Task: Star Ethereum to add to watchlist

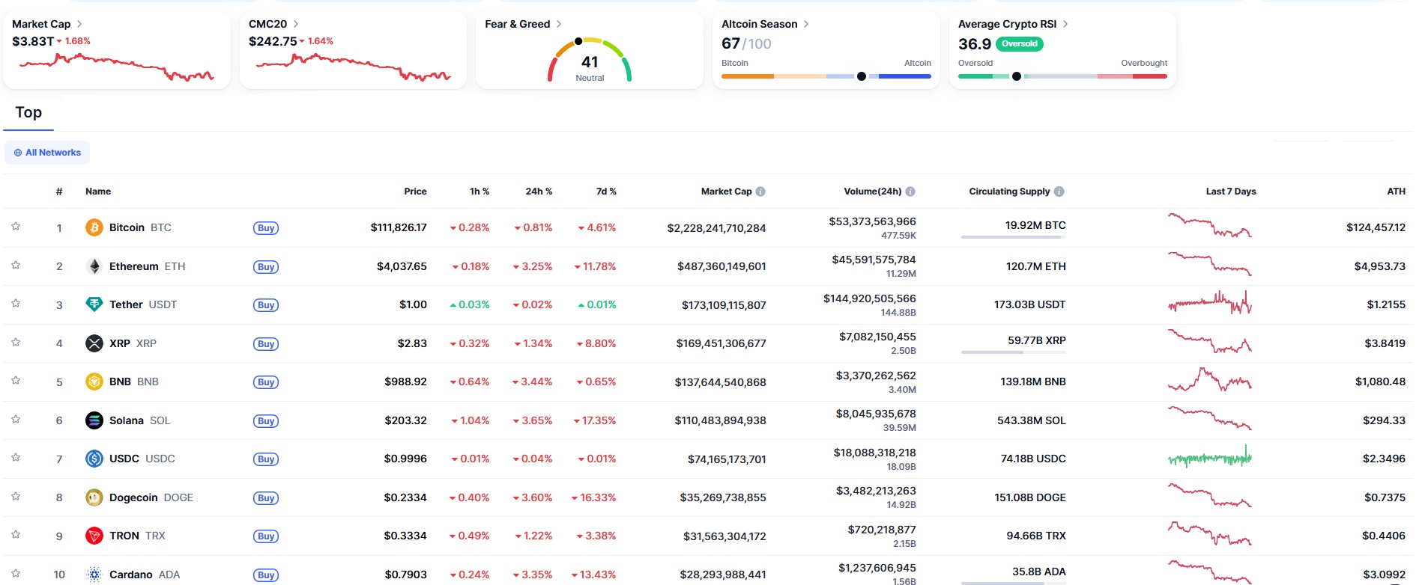Action: (16, 266)
